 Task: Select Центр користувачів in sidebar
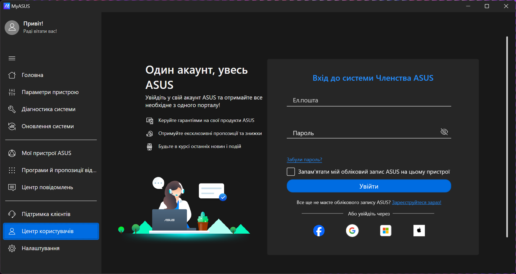[51, 231]
